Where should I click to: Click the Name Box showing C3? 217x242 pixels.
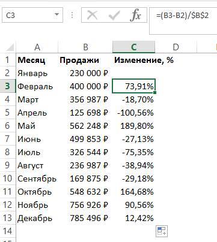coord(32,15)
